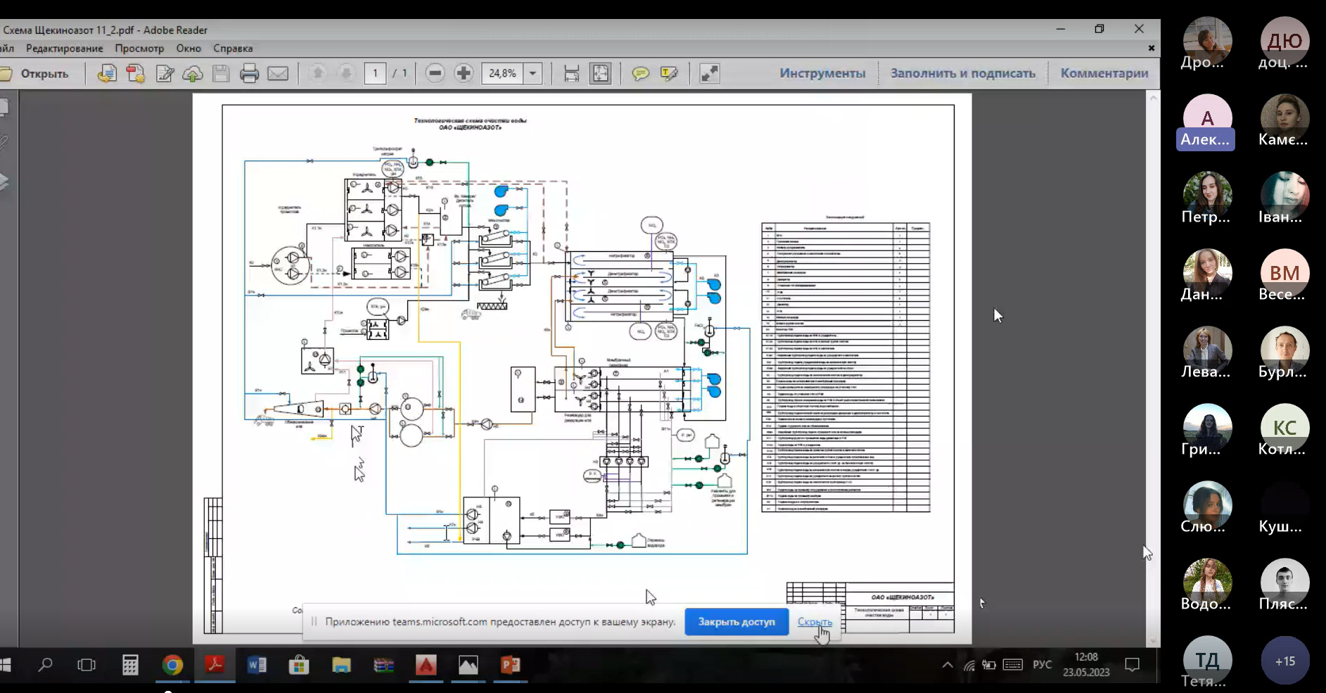
Task: Click the fit width scrolling mode icon
Action: click(571, 73)
